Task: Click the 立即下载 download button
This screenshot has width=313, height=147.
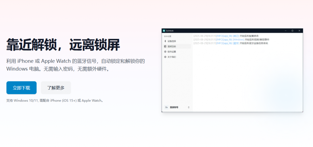Action: [x=21, y=88]
